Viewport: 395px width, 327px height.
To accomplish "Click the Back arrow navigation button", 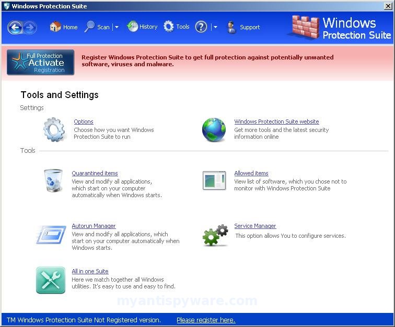I will tap(15, 28).
